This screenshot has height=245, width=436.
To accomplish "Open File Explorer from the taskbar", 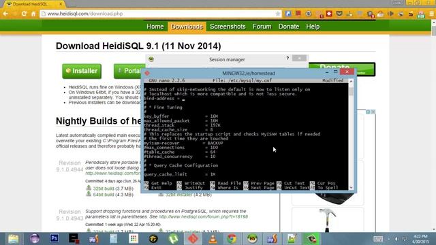I will point(13,239).
